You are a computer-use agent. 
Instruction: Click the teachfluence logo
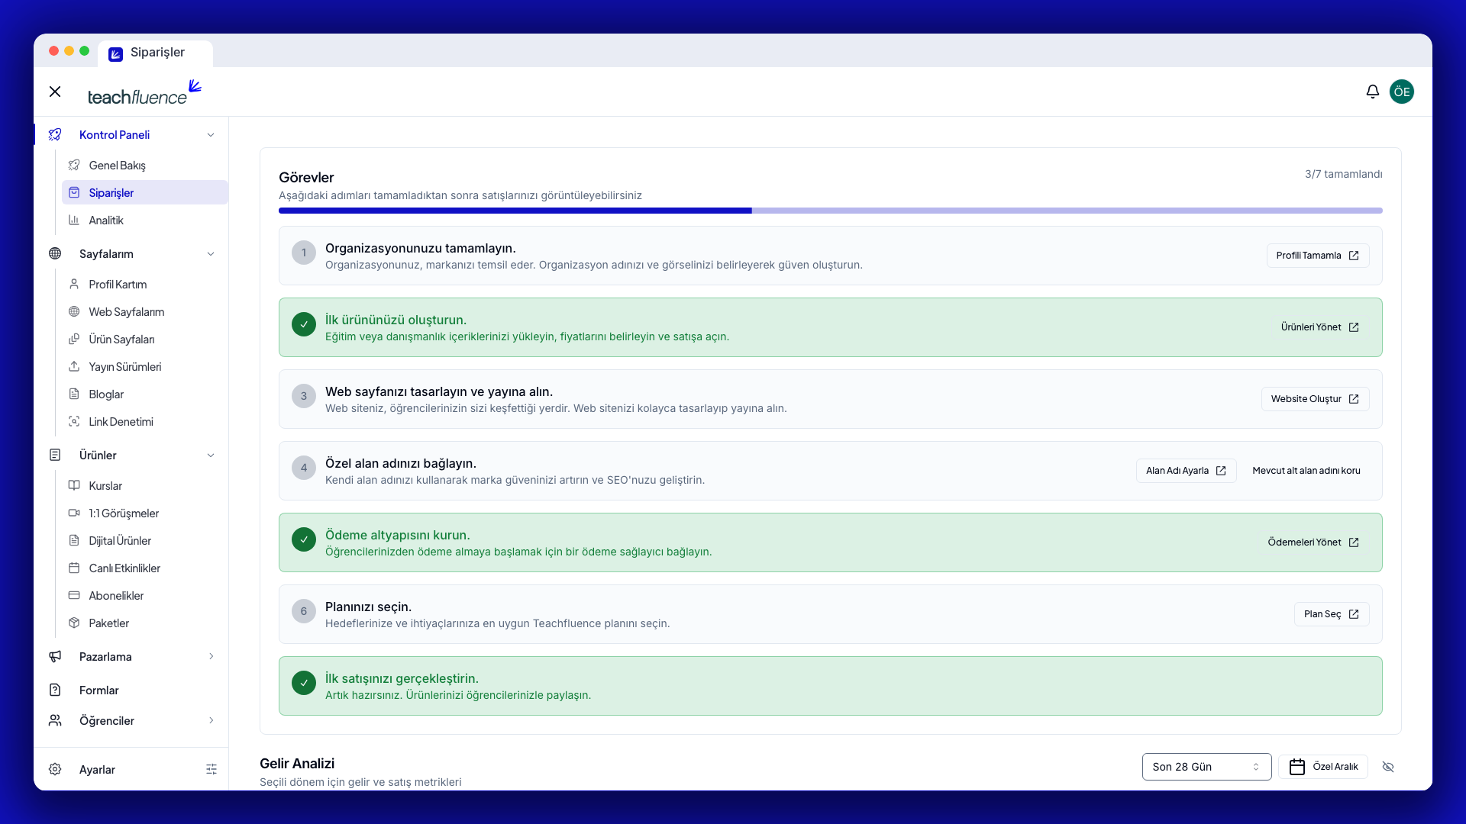point(144,92)
